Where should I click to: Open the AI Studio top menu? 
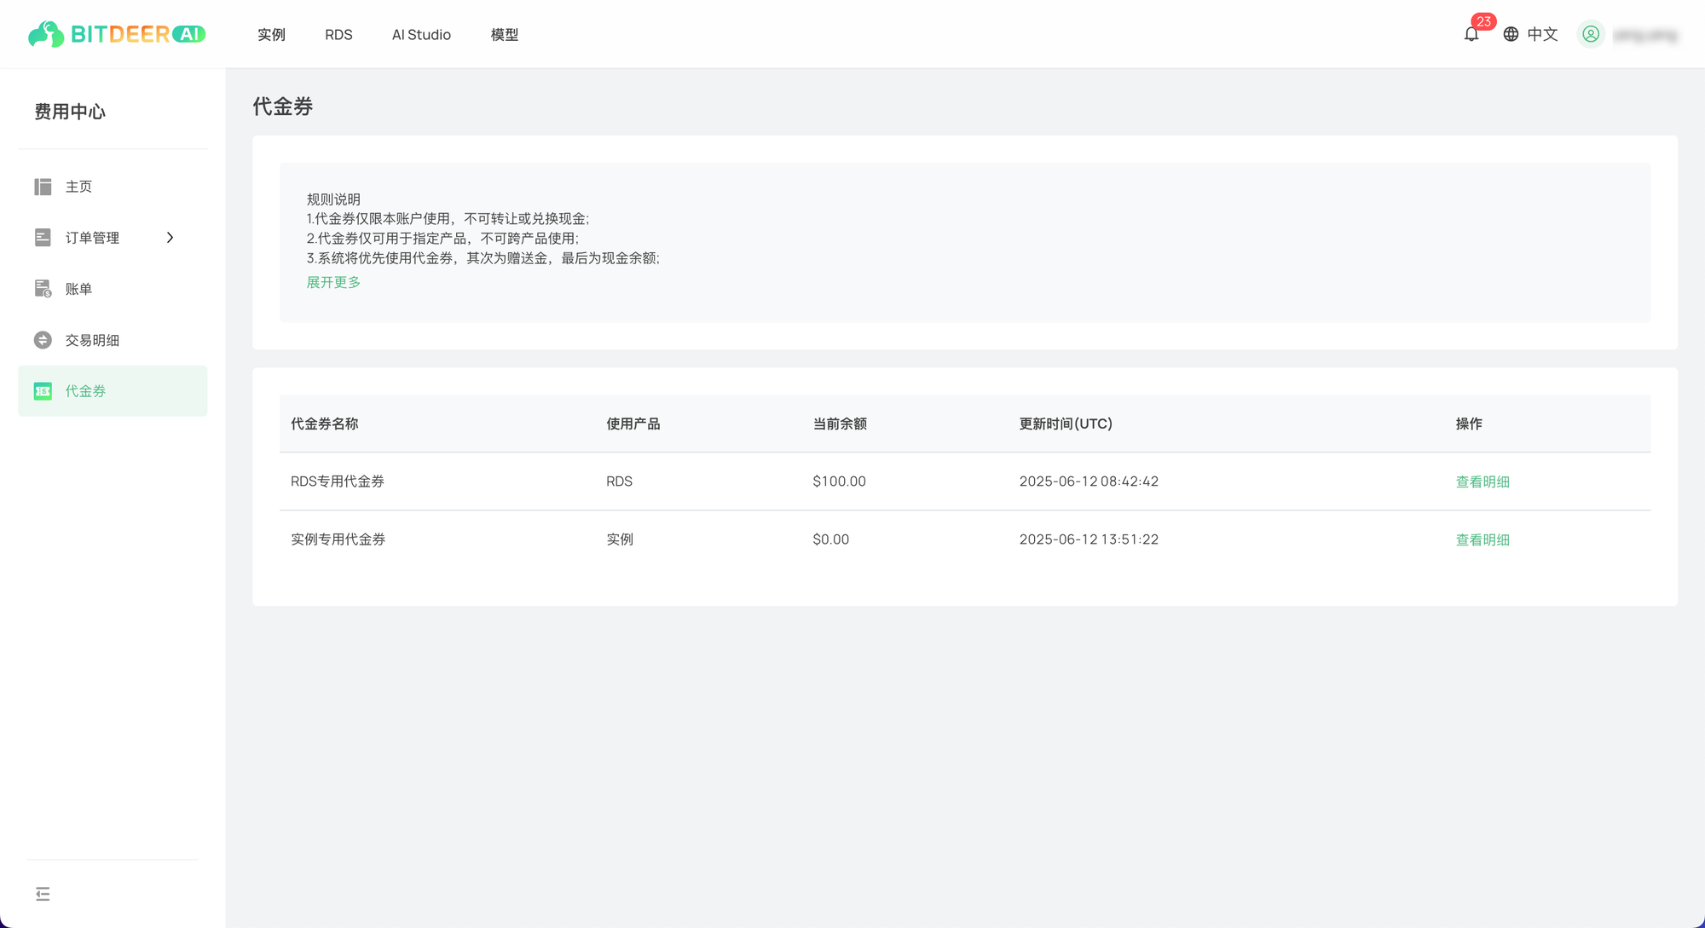421,35
